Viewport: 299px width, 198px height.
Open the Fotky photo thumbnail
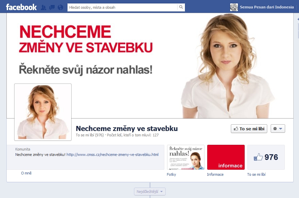[x=186, y=157]
